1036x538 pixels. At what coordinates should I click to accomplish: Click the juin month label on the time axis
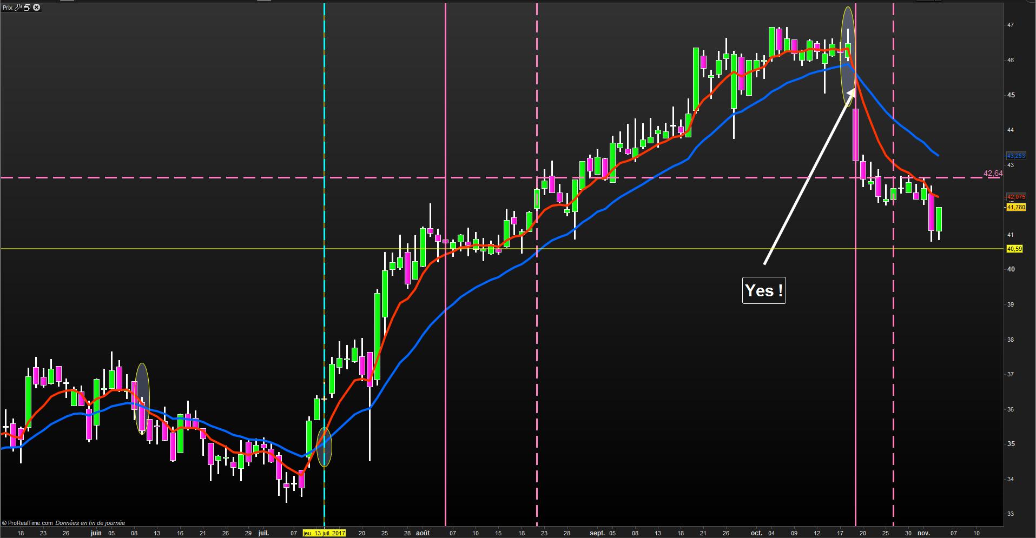(96, 533)
